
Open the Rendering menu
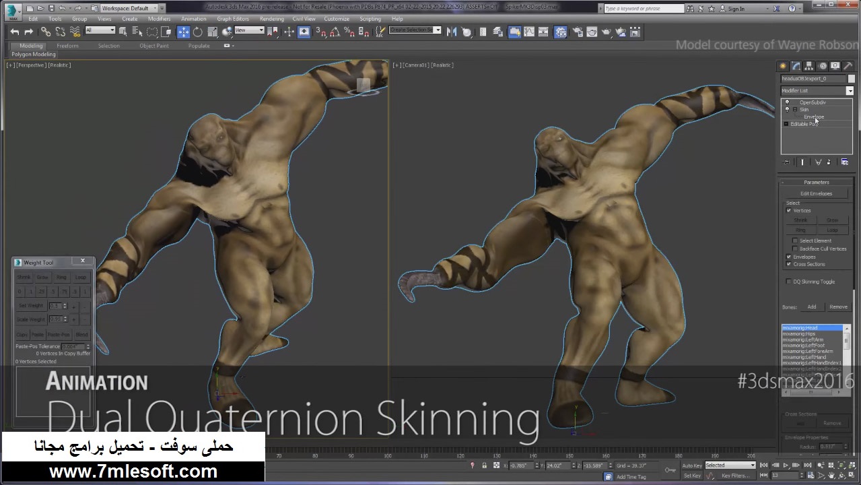click(x=271, y=19)
